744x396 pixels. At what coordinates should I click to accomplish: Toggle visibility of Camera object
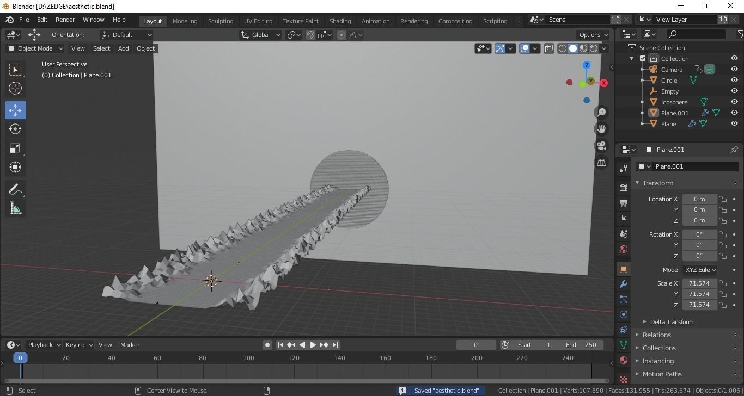[x=734, y=69]
